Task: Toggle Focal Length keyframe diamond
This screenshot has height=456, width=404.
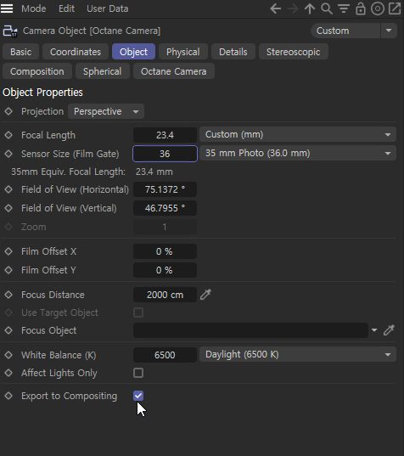Action: click(8, 135)
